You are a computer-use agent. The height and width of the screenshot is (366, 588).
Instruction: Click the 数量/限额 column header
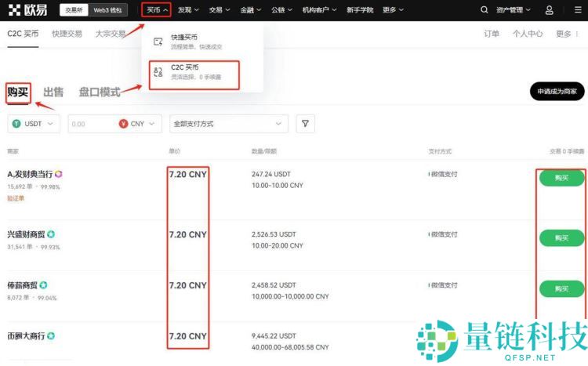(264, 151)
